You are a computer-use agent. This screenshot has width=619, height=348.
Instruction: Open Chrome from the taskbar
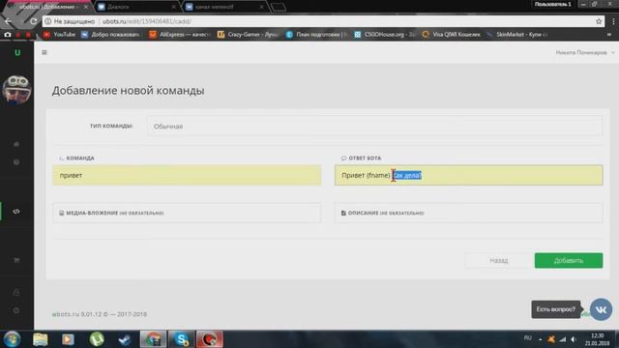coord(153,339)
